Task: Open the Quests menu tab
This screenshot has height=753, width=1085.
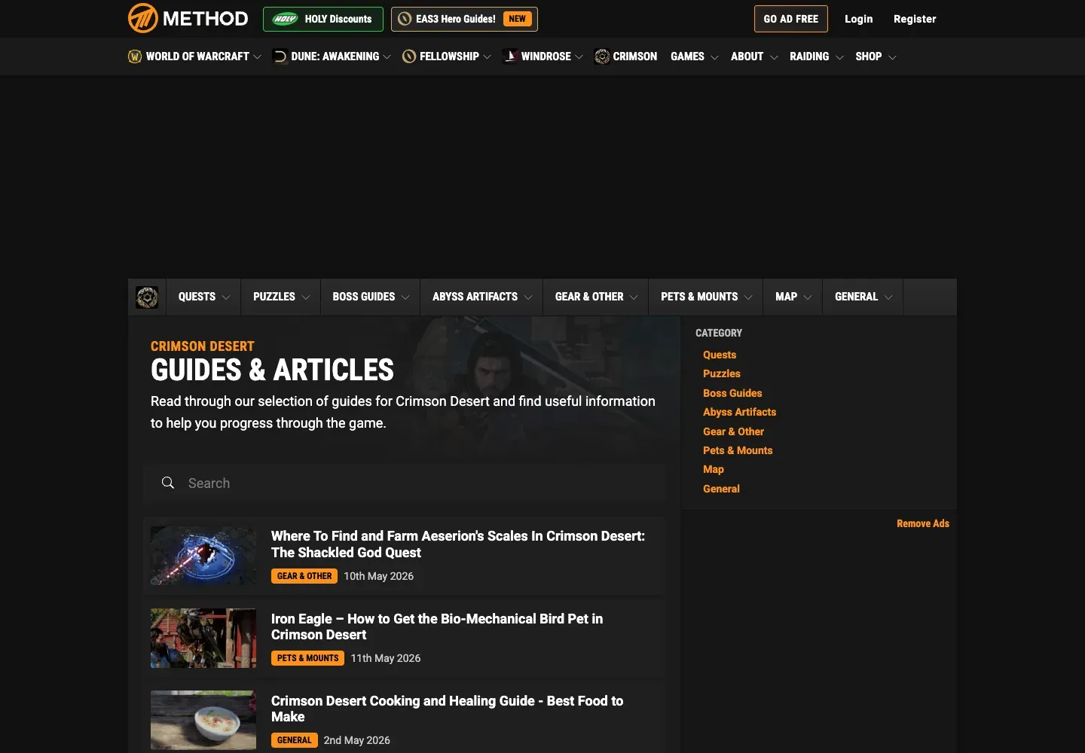Action: click(203, 297)
